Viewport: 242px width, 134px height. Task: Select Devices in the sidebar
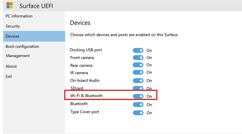12,36
